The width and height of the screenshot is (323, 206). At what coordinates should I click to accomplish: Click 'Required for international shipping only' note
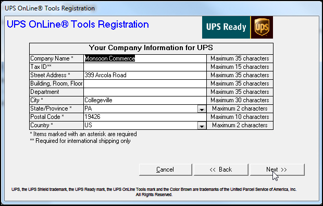[80, 141]
